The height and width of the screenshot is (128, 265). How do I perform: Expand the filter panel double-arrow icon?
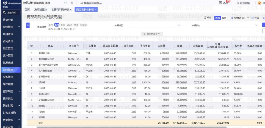coord(28,25)
